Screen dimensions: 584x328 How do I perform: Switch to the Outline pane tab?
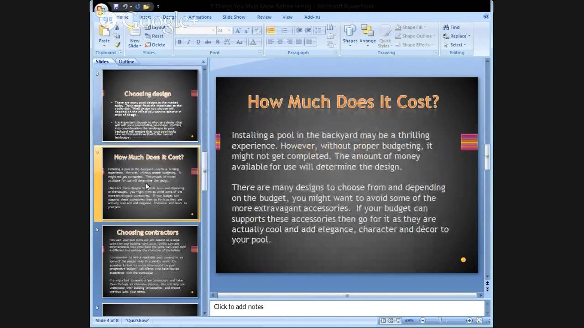click(x=126, y=61)
